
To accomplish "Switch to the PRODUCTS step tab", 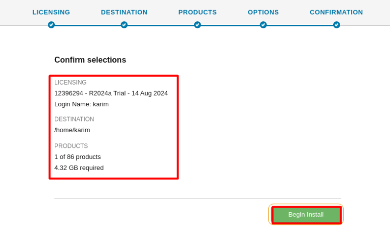I will click(198, 12).
